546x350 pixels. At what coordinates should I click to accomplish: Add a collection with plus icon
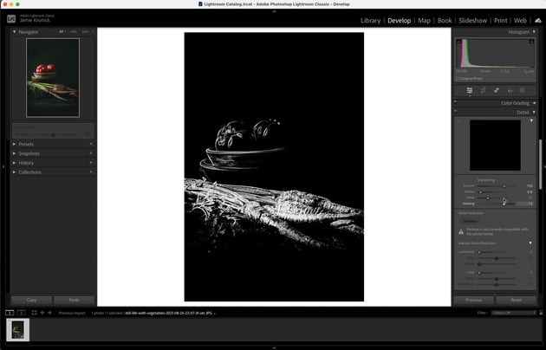point(91,172)
